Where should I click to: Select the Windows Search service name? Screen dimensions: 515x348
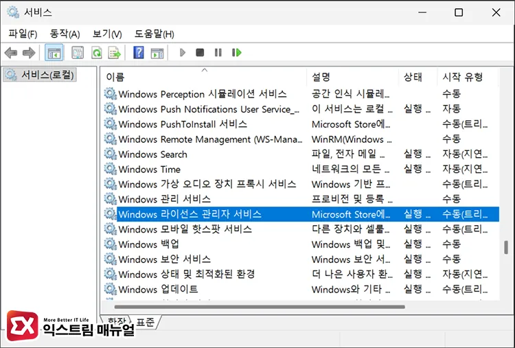[x=152, y=154]
